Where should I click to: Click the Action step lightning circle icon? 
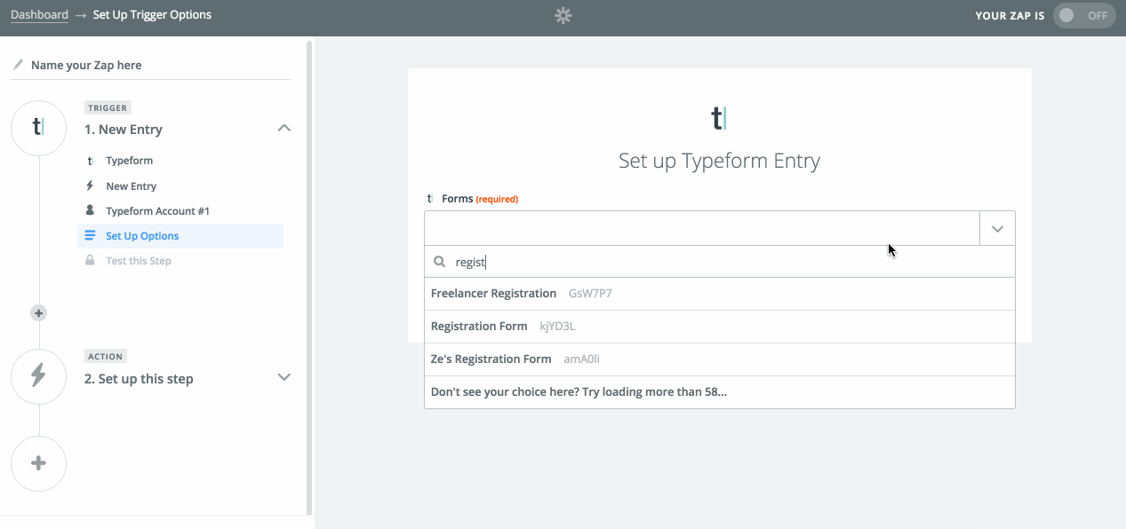tap(38, 376)
